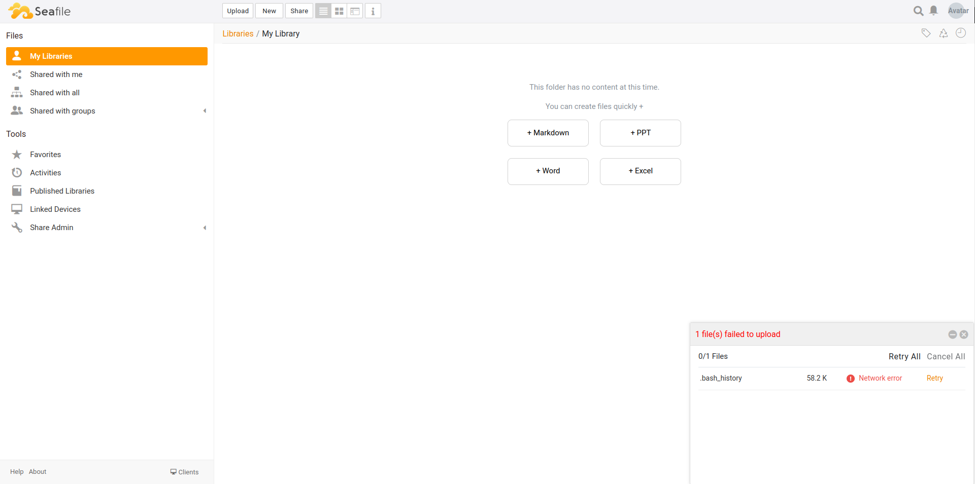The image size is (975, 484).
Task: Open tags for My Library
Action: [x=926, y=33]
